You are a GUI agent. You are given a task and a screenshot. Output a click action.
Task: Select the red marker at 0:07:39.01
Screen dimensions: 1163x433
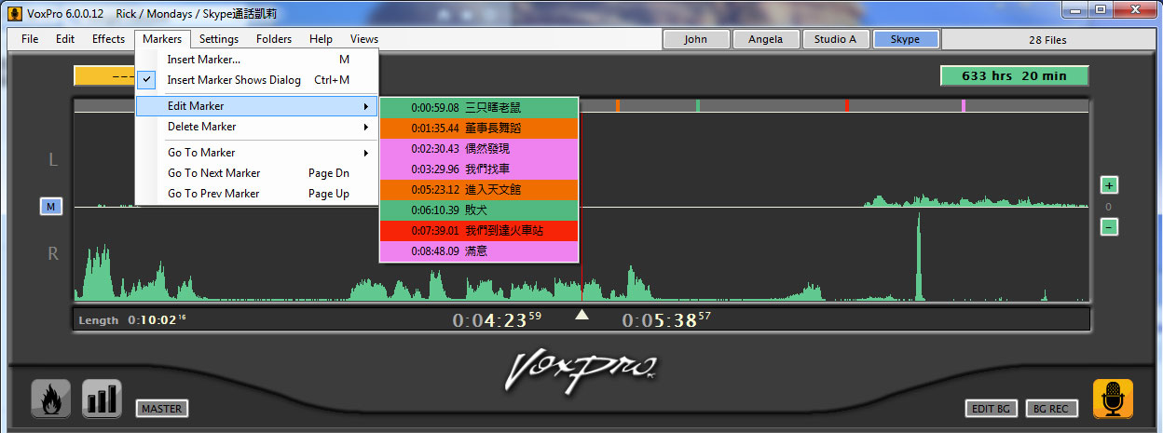click(479, 231)
